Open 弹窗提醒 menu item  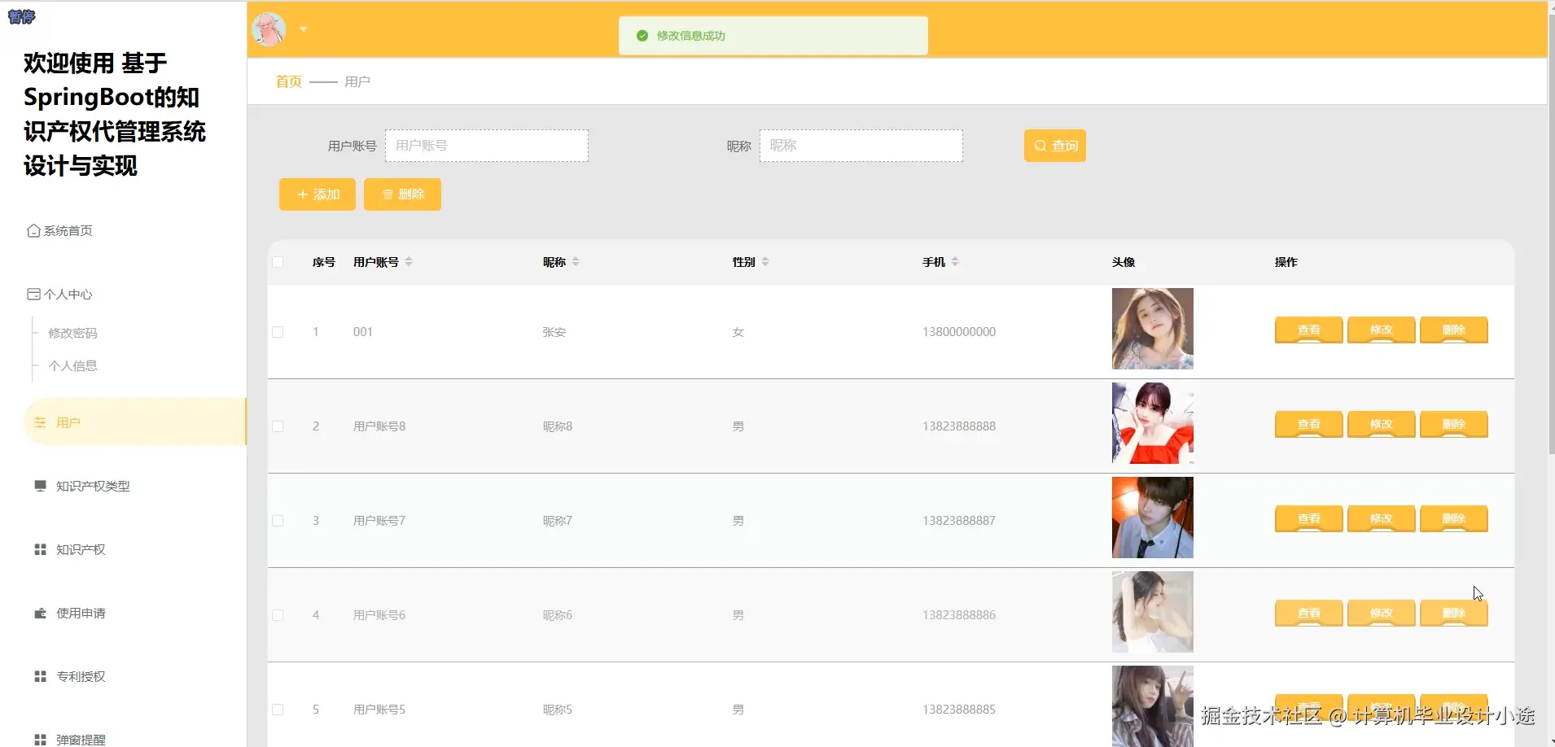tap(81, 740)
